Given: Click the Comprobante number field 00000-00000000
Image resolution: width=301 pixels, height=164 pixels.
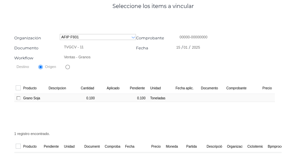Looking at the screenshot, I should point(193,37).
